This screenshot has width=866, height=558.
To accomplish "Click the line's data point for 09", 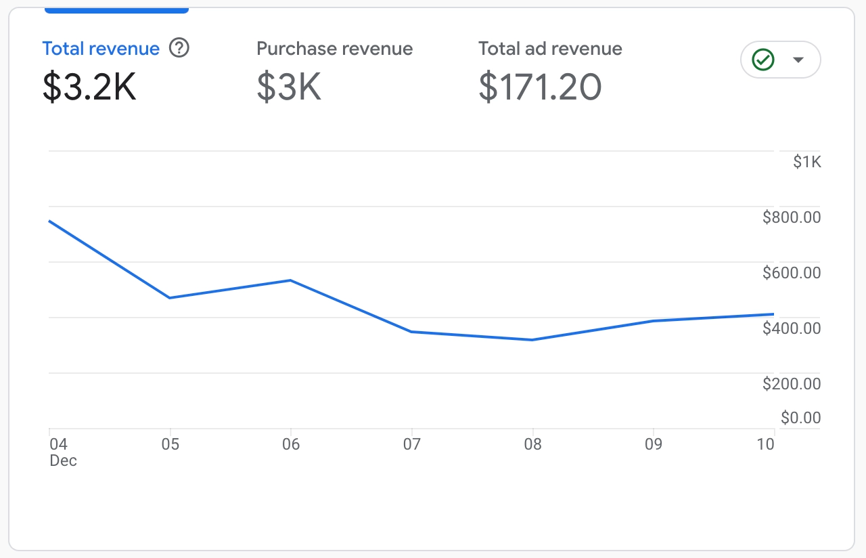I will [653, 320].
